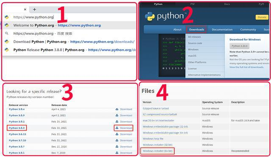Open the Community menu
271x157 pixels.
248,30
